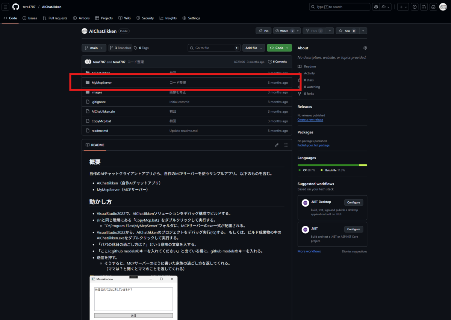Click the images folder icon
The width and height of the screenshot is (451, 320).
tap(88, 92)
